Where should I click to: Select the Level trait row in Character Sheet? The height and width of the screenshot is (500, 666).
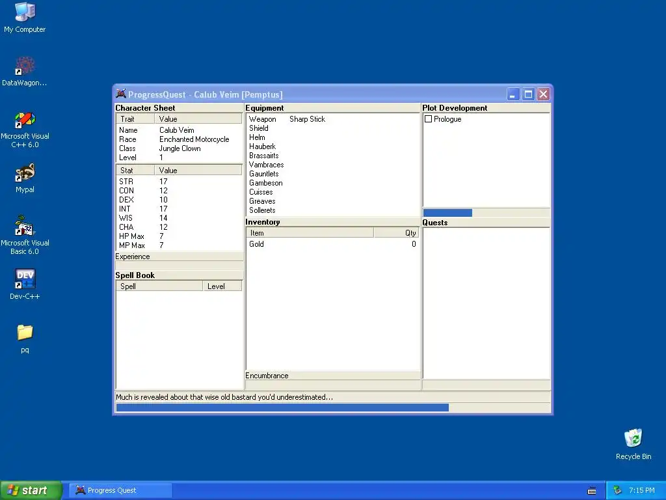click(x=179, y=158)
